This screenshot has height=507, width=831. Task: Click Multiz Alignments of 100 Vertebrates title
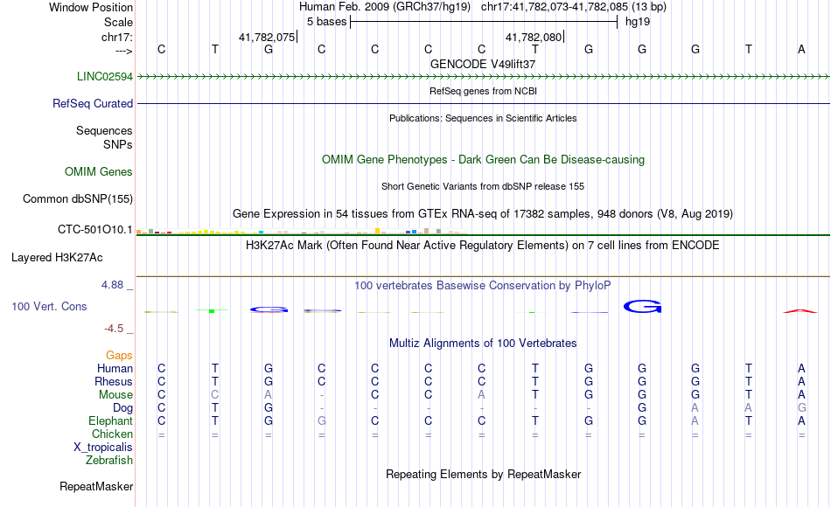pyautogui.click(x=483, y=344)
